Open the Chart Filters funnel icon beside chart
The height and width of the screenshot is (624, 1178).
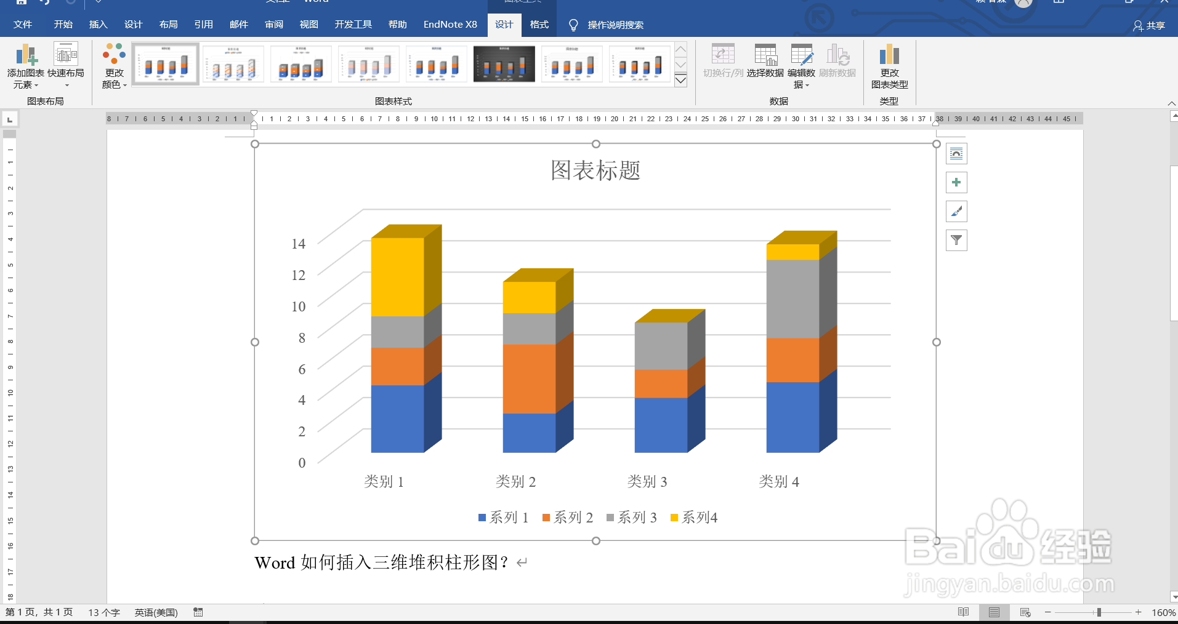click(x=956, y=240)
